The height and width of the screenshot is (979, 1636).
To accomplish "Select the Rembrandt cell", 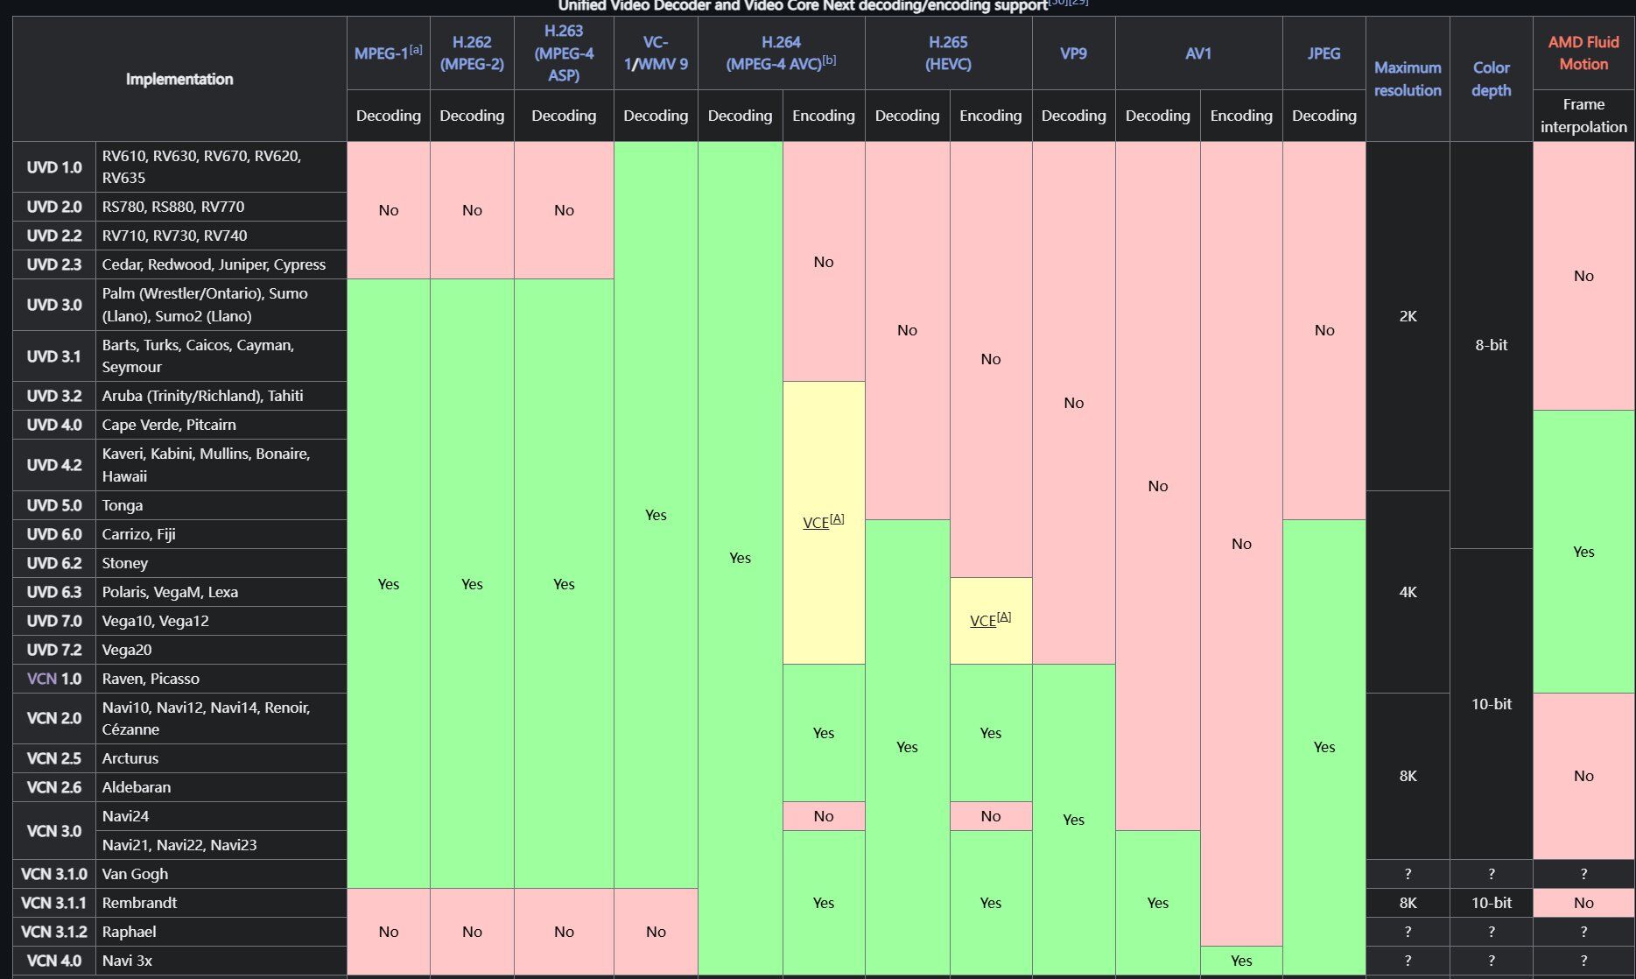I will [221, 903].
